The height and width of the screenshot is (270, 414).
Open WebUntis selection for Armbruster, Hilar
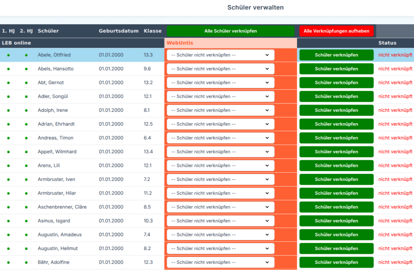click(220, 193)
